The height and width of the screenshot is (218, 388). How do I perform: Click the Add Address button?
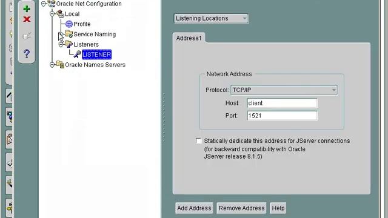(194, 208)
